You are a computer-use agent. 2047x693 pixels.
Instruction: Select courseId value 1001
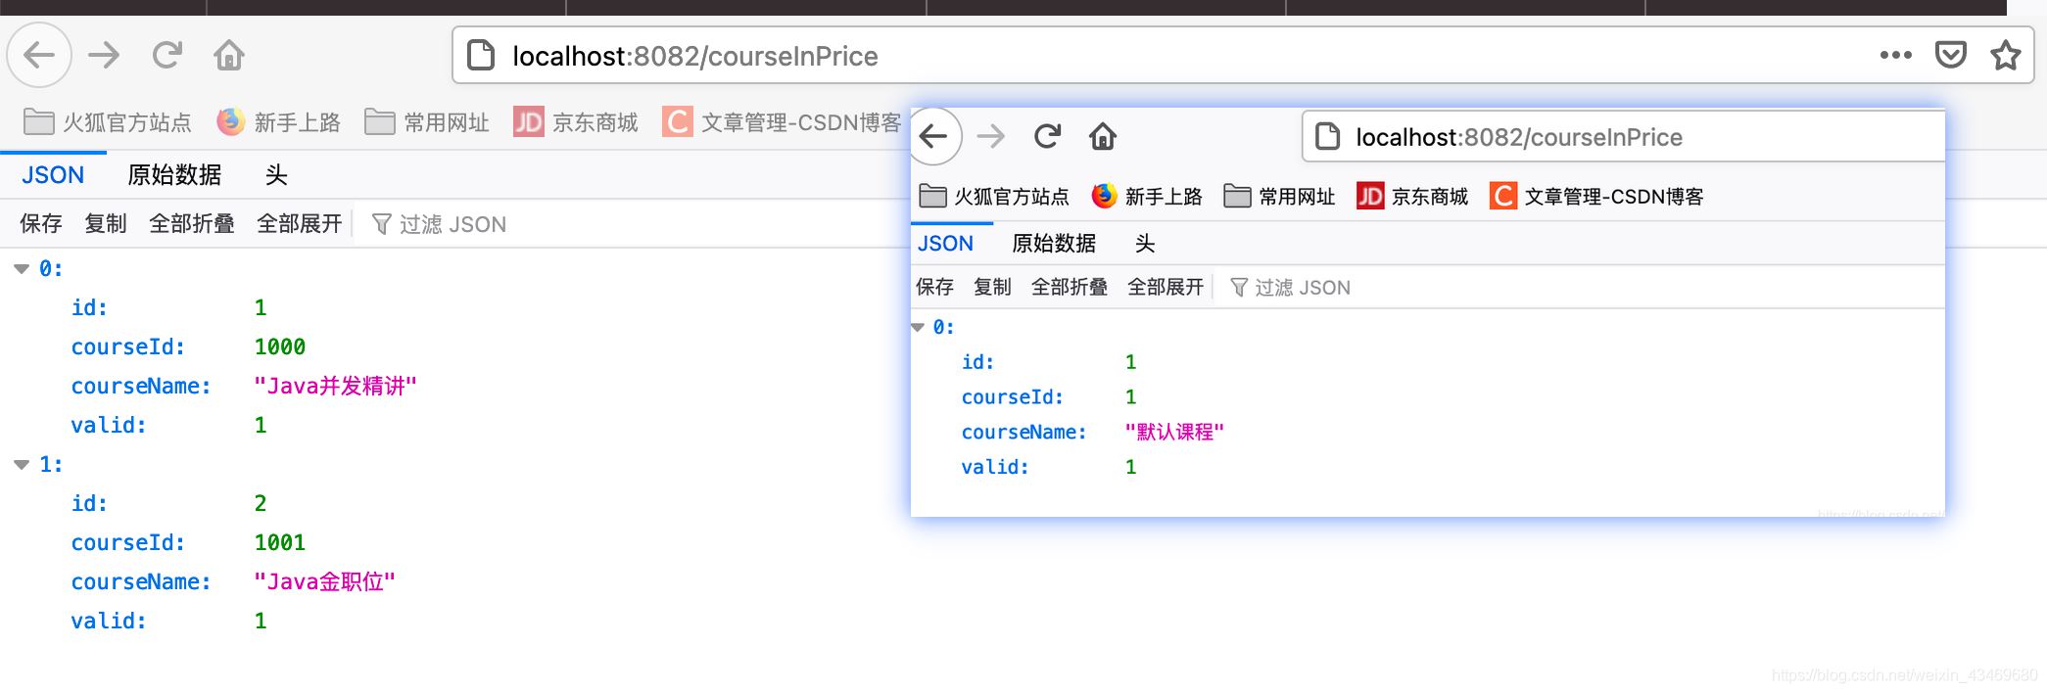tap(280, 543)
